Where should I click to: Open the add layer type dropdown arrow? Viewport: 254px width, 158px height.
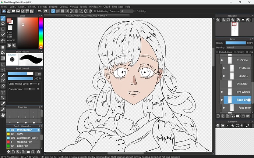coord(234,116)
